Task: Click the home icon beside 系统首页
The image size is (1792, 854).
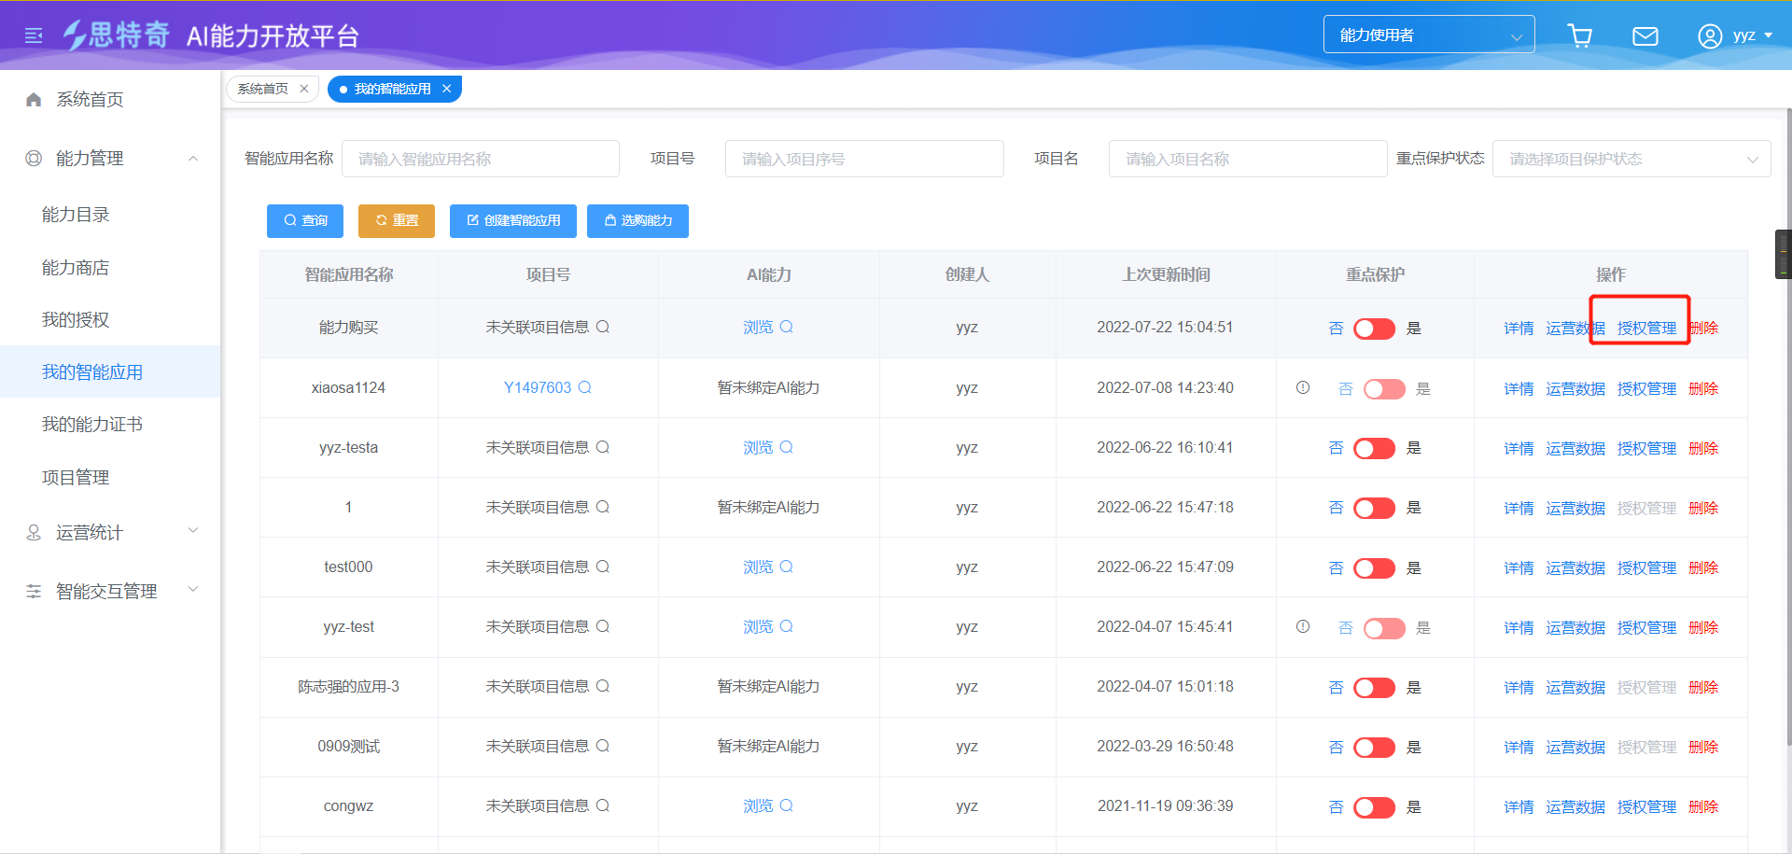Action: tap(34, 99)
